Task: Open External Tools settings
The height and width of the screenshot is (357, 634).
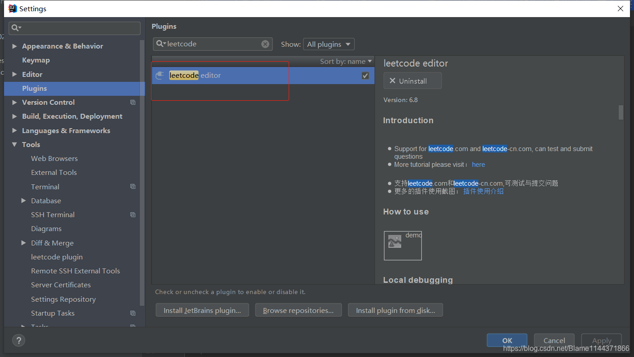Action: (x=54, y=173)
